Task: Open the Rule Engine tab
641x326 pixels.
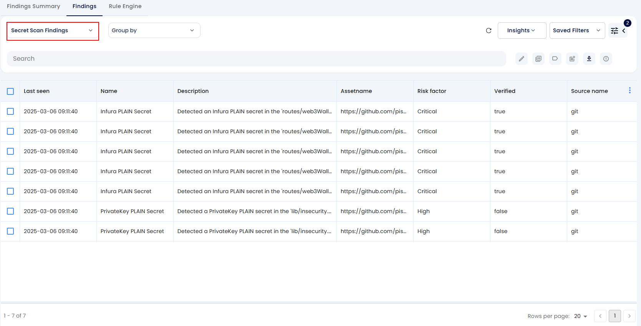Action: pyautogui.click(x=125, y=6)
